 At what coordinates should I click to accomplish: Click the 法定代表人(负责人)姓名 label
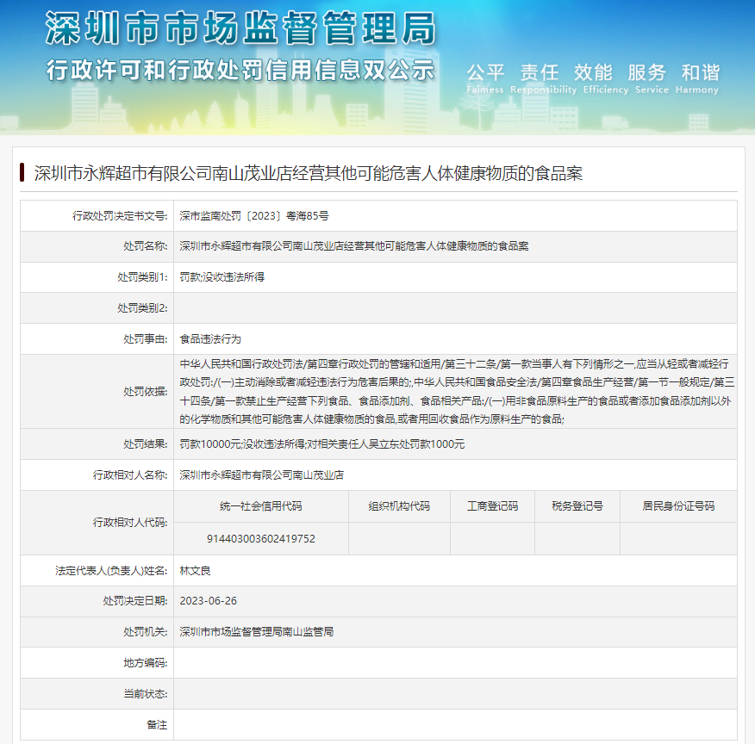(x=111, y=571)
